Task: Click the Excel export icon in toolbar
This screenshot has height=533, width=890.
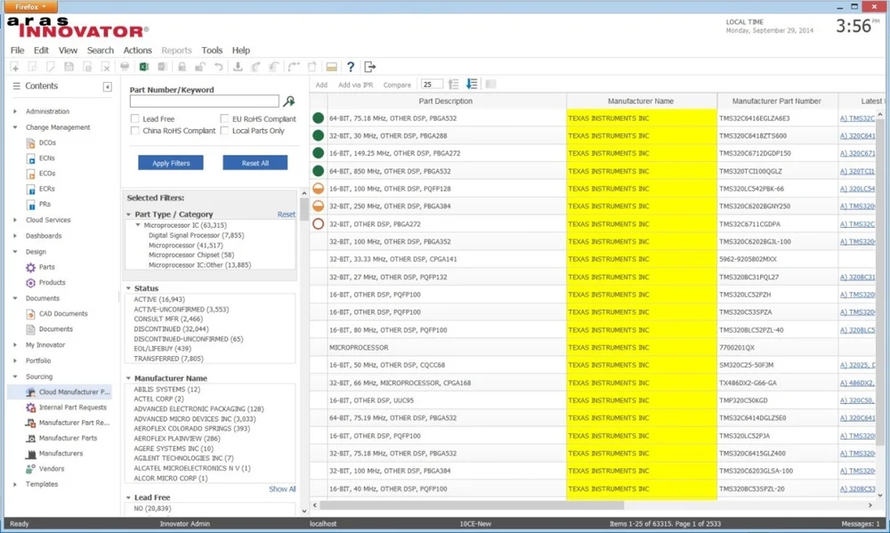Action: coord(143,67)
